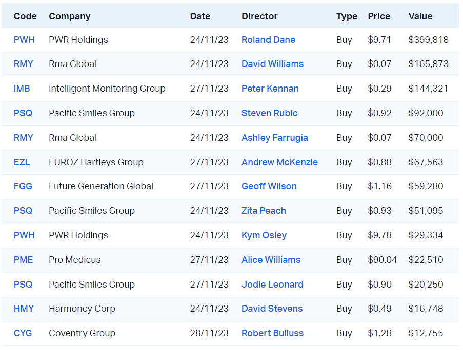Click the Value column header
This screenshot has width=463, height=350.
point(420,16)
